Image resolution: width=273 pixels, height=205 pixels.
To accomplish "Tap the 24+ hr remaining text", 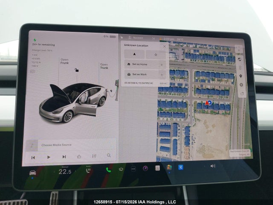I will [x=44, y=44].
